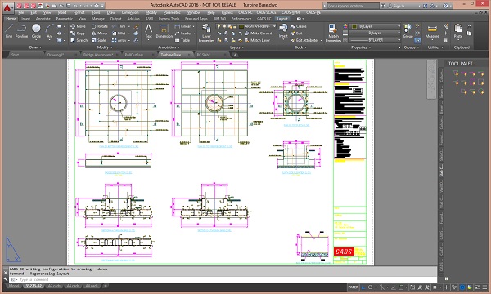
Task: Click the Leader tool
Action: (183, 33)
